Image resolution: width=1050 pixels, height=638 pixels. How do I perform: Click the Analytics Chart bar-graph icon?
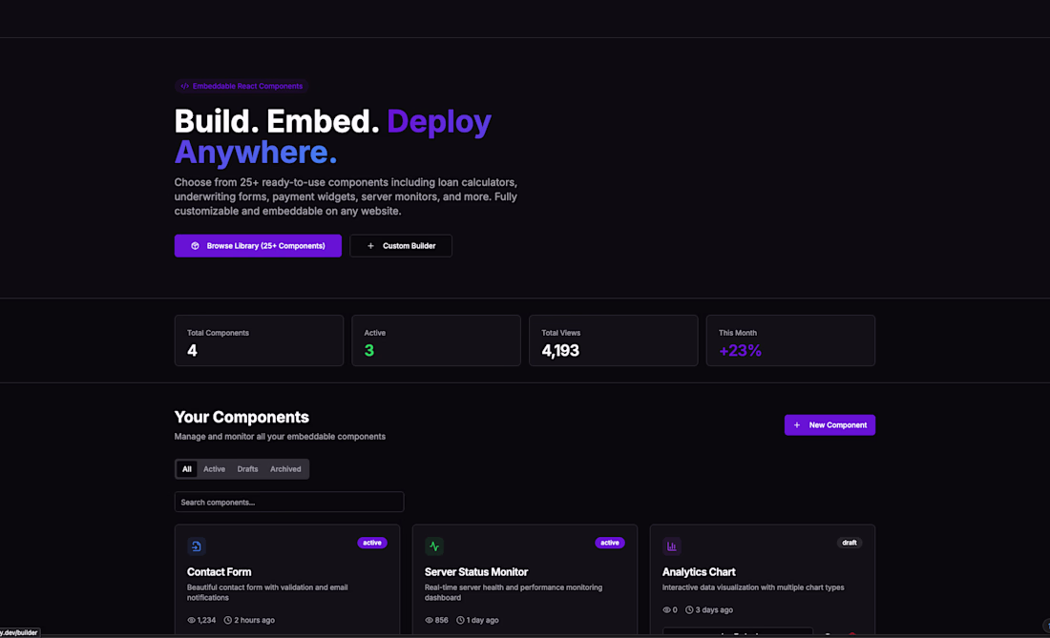tap(672, 546)
